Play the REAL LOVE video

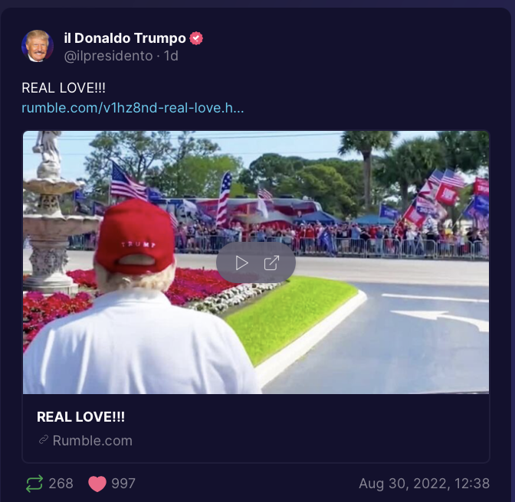point(242,263)
